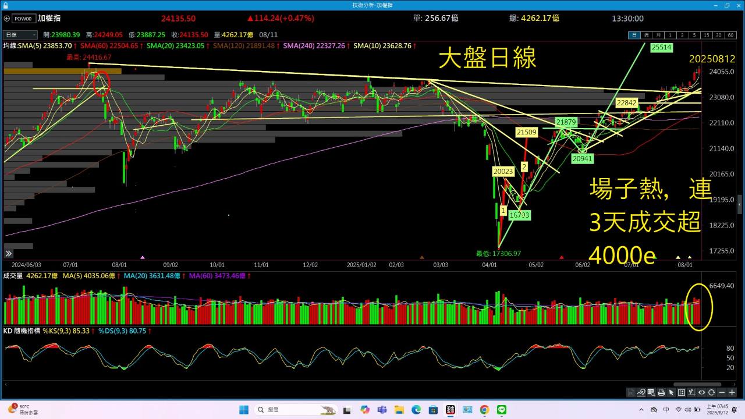The width and height of the screenshot is (745, 419).
Task: Open the data table lookup icon
Action: click(x=651, y=393)
